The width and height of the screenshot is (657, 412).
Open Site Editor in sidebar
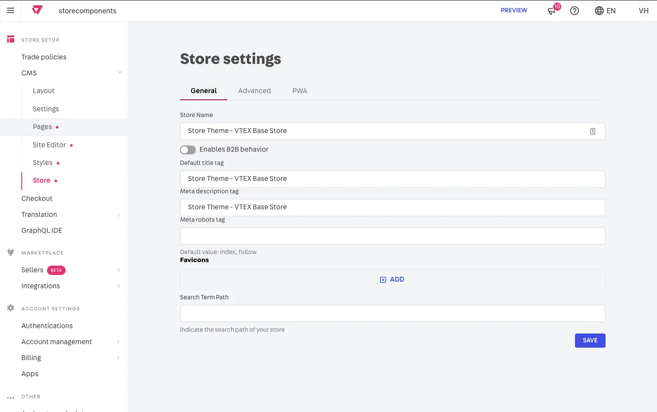tap(49, 145)
